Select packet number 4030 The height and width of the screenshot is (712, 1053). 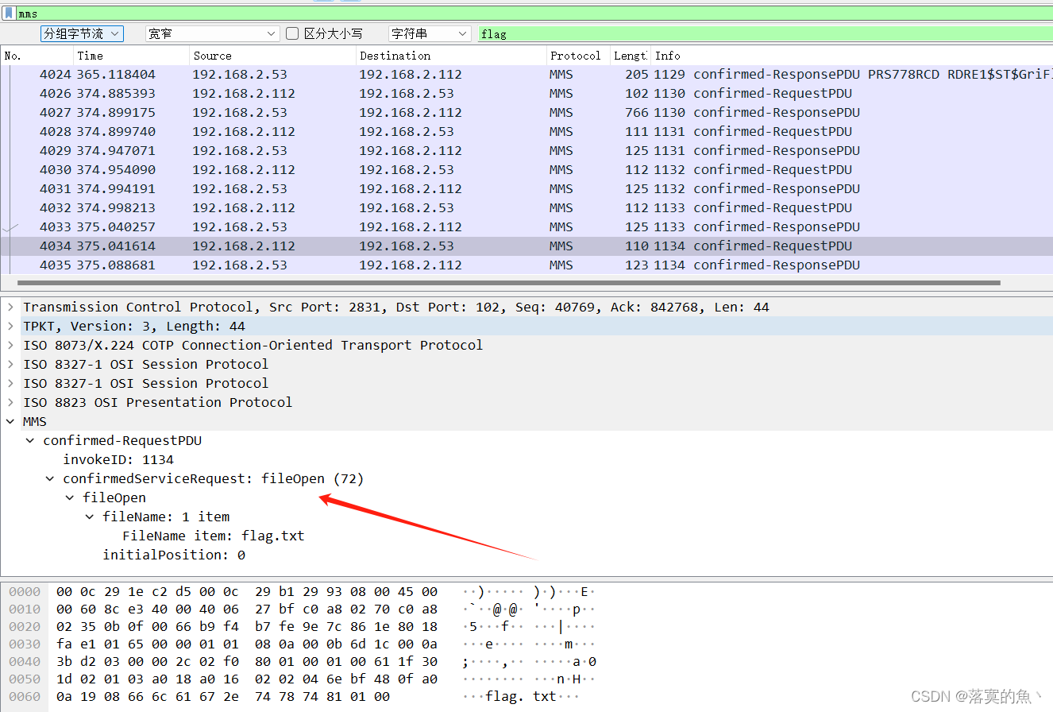pyautogui.click(x=526, y=170)
